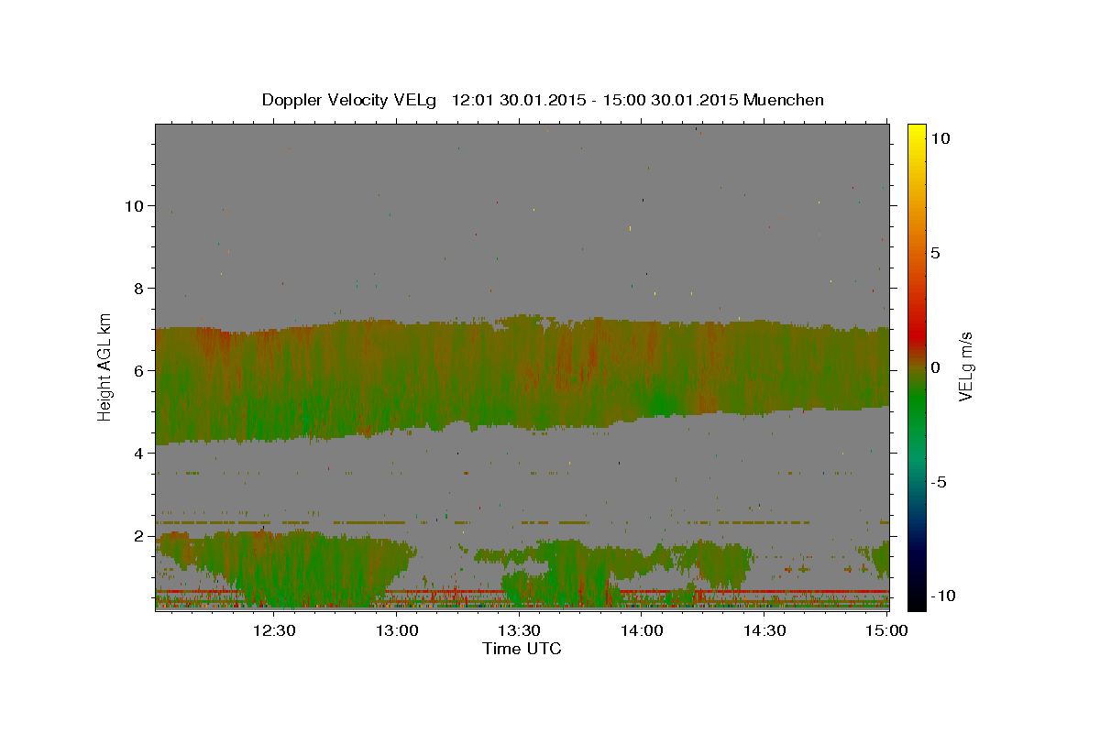Click the 14:00 time tick label

(642, 630)
